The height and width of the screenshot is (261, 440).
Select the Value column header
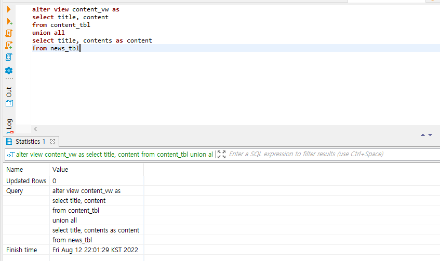click(60, 170)
